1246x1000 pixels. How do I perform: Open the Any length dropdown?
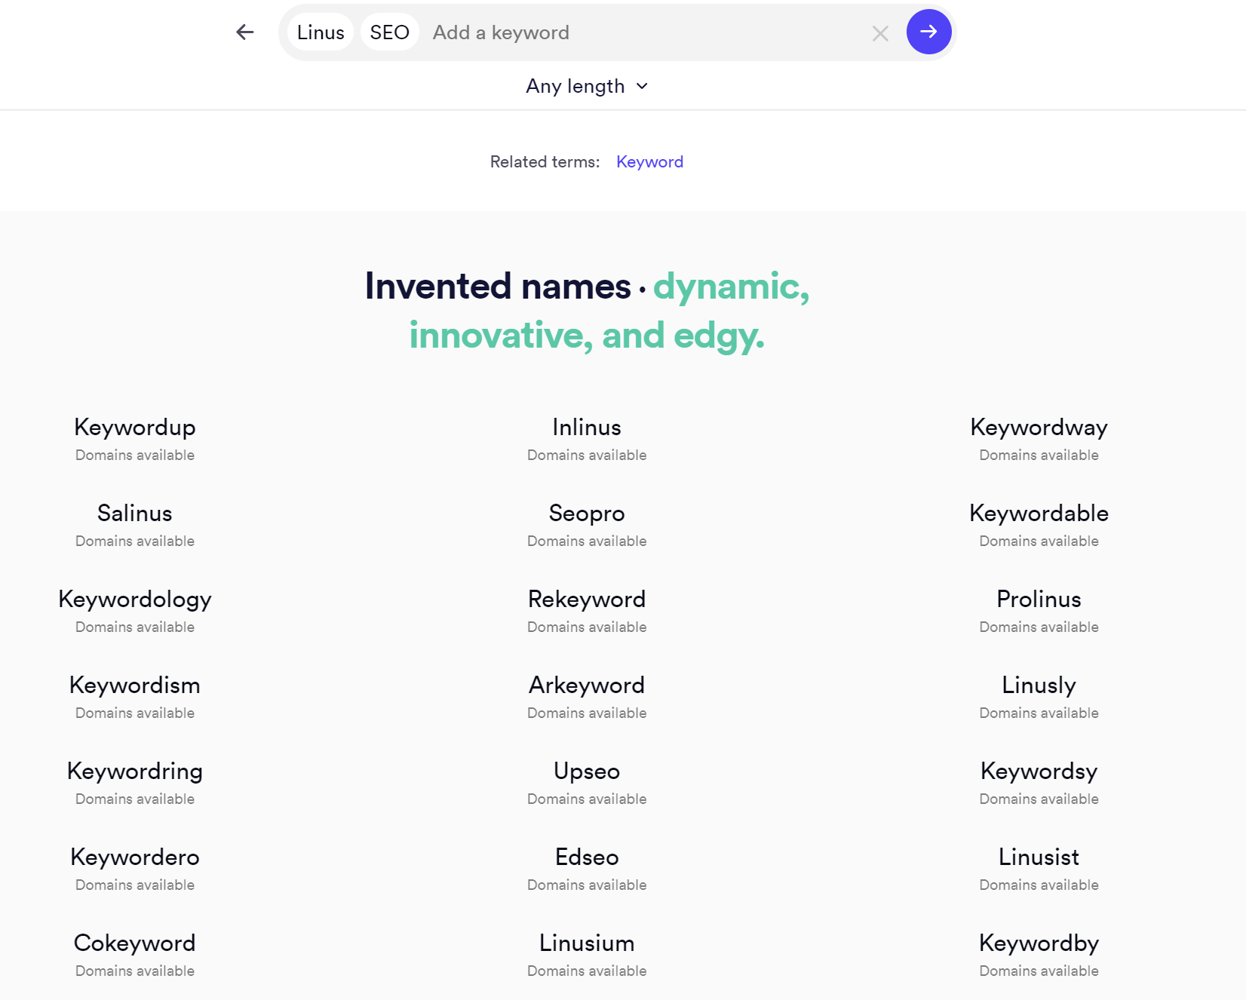pos(587,86)
